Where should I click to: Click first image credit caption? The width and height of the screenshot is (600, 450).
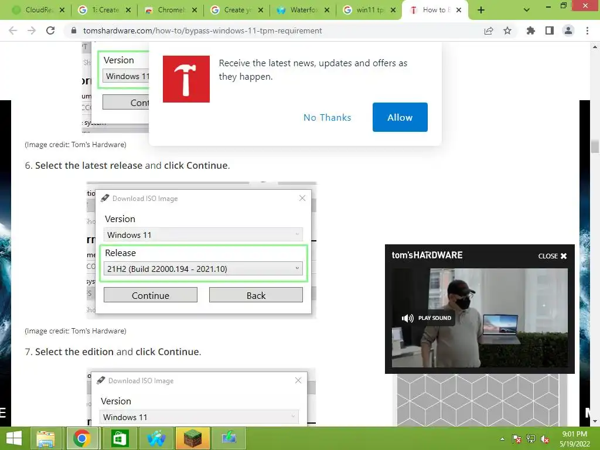pos(76,145)
